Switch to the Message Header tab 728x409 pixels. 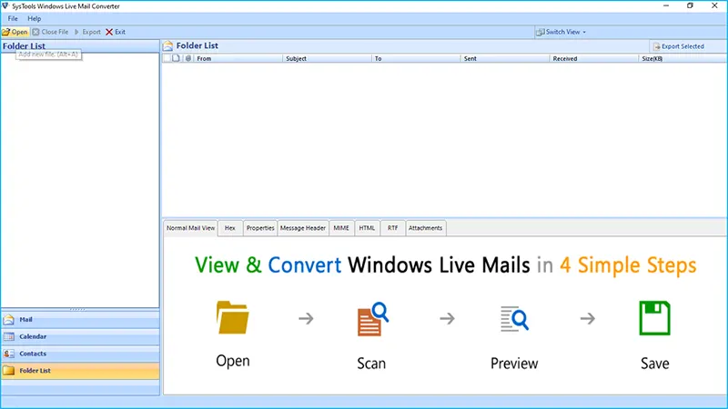click(x=303, y=228)
